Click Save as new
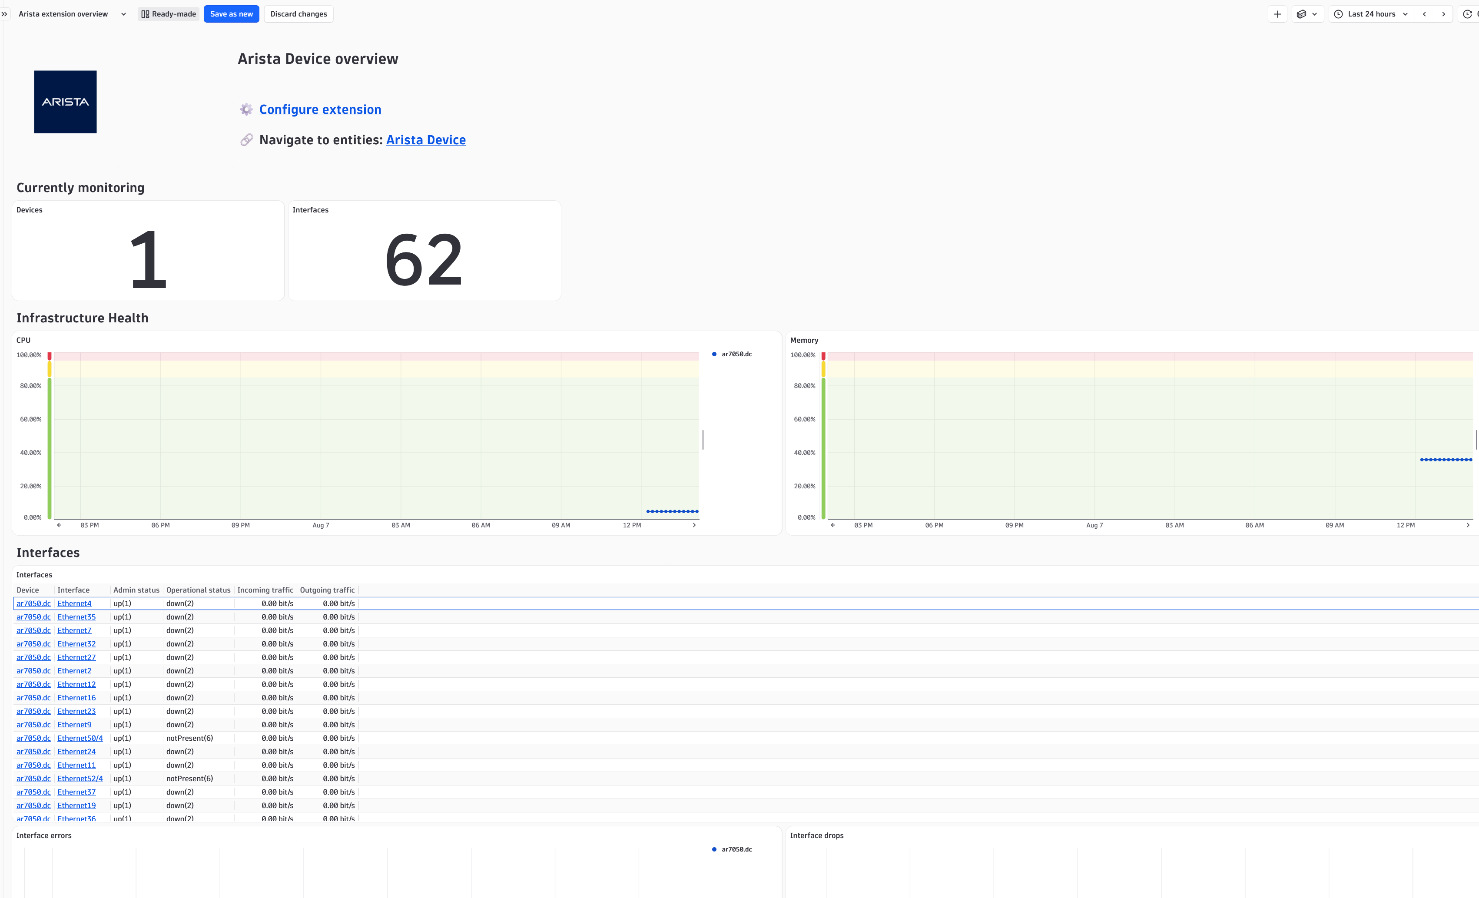 [231, 14]
